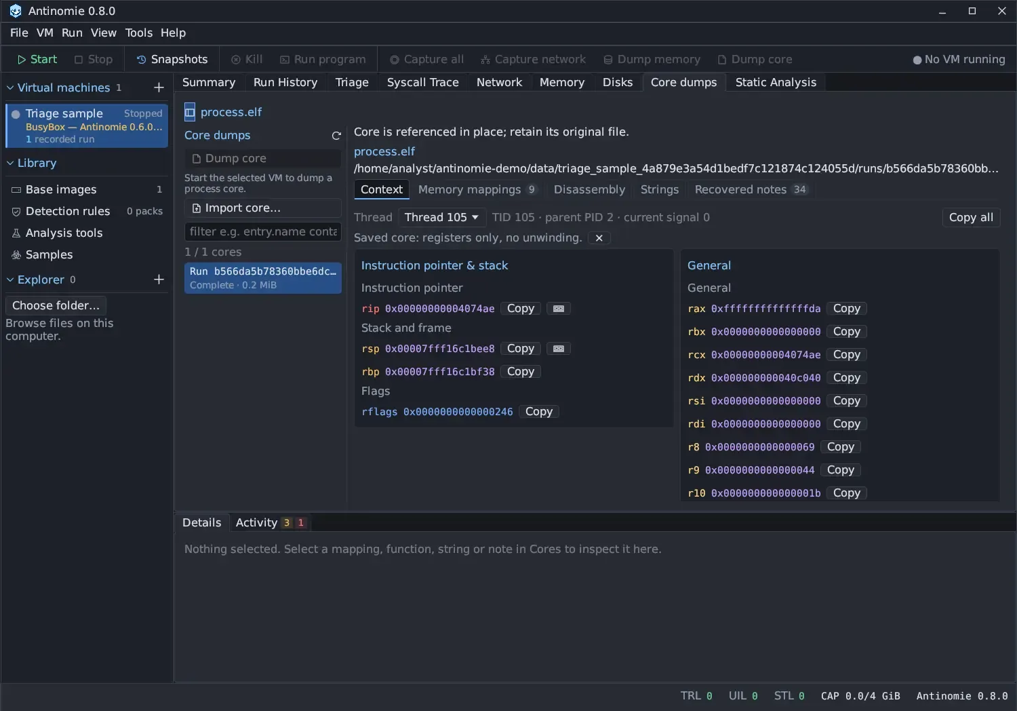
Task: Click the memory icon beside rip
Action: point(559,309)
